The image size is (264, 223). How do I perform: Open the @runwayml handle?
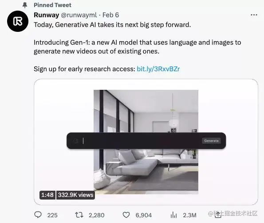point(79,15)
